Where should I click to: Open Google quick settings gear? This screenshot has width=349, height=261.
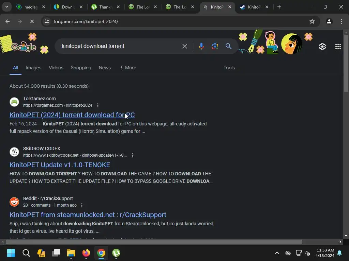pos(322,47)
